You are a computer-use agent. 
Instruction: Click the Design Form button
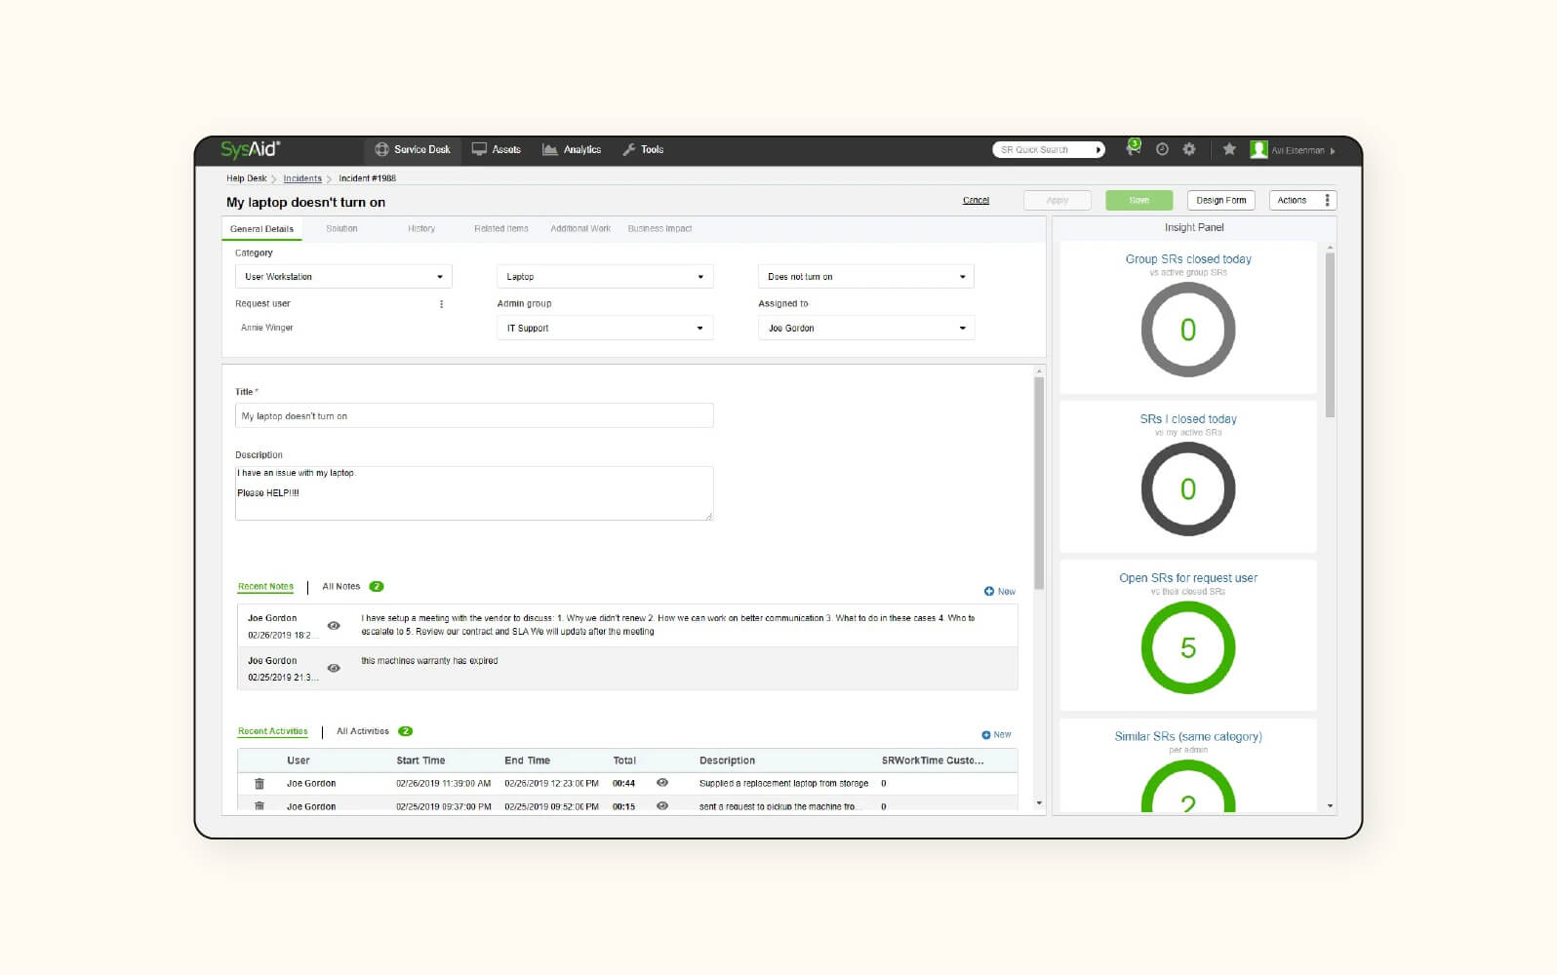(1221, 200)
